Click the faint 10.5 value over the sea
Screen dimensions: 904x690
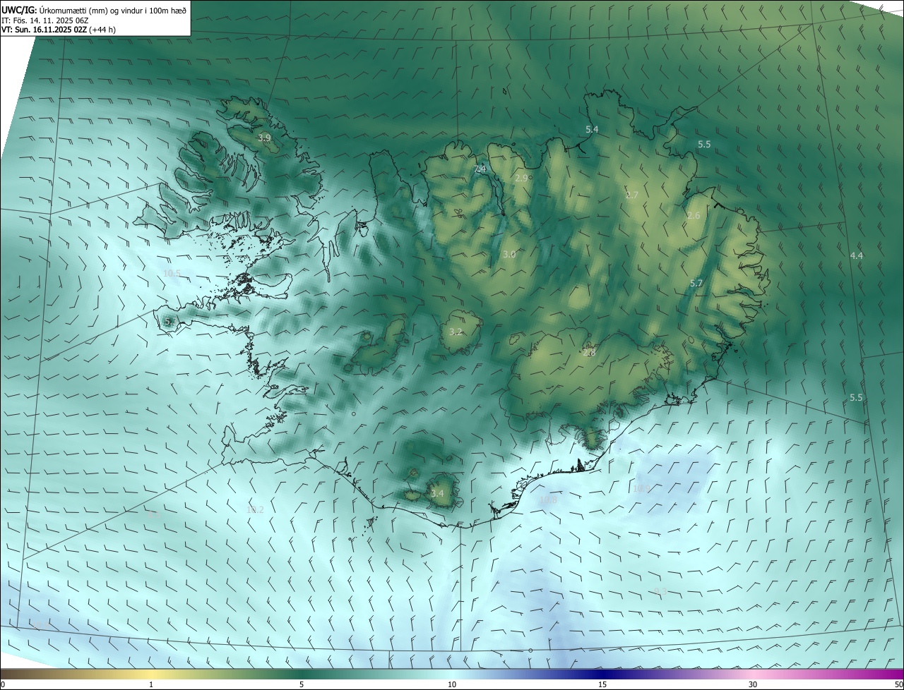click(x=172, y=273)
